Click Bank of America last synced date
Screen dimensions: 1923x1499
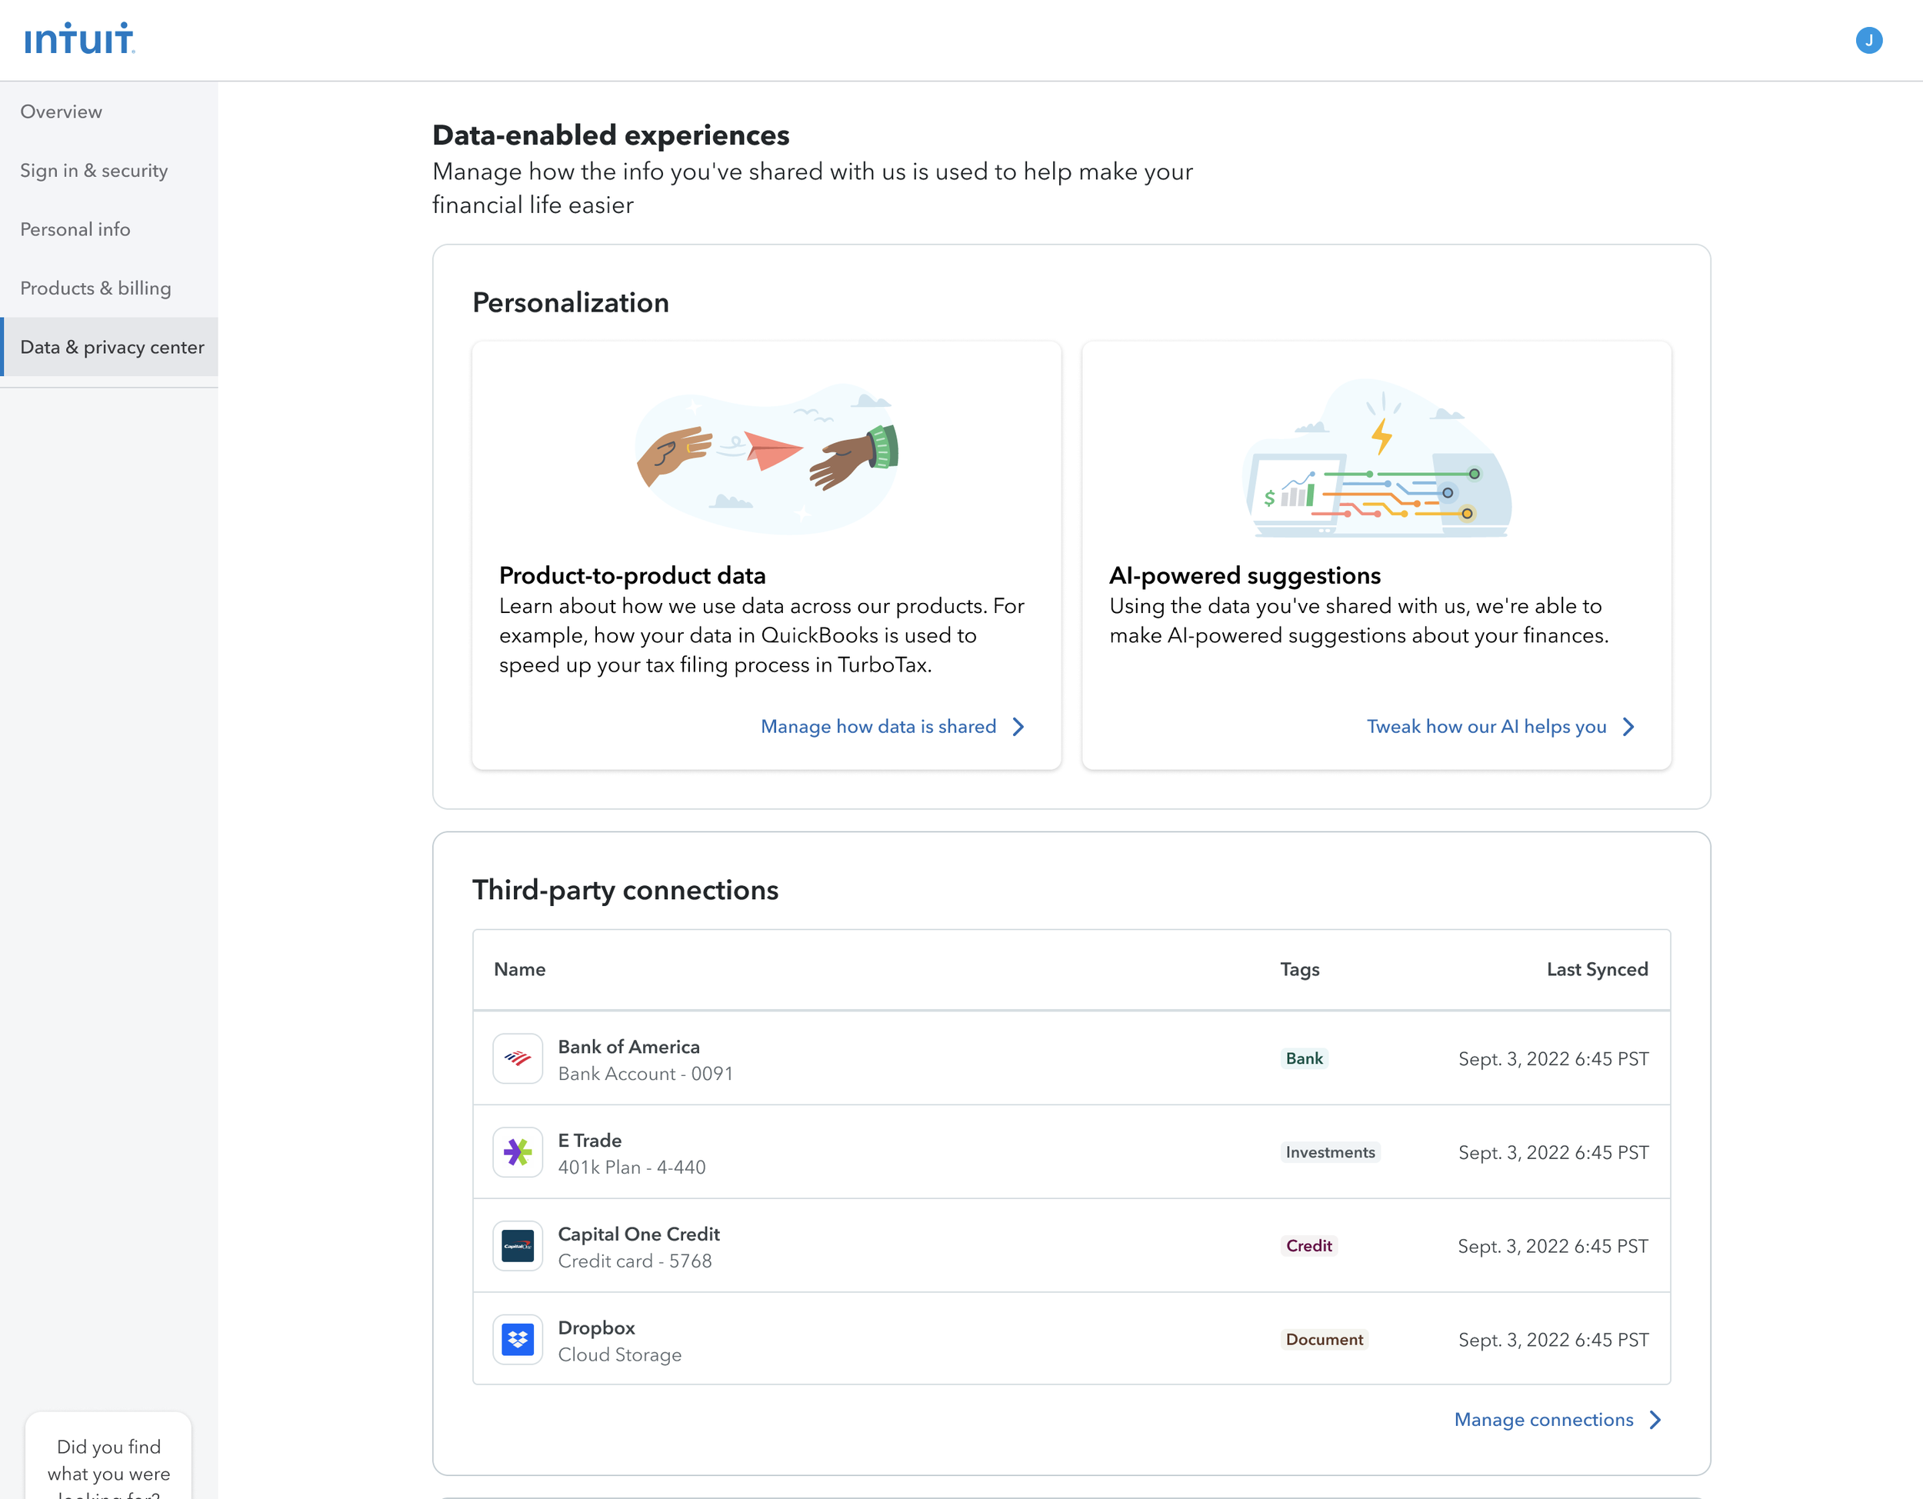click(1553, 1059)
